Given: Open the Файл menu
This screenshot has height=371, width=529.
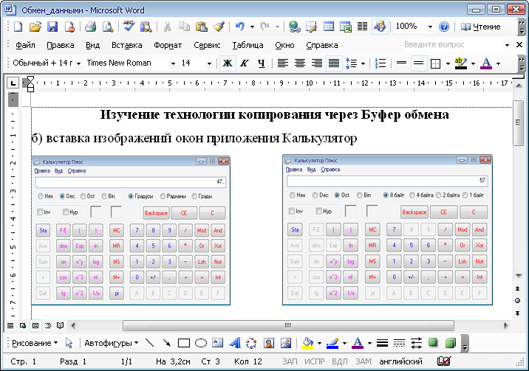Looking at the screenshot, I should pos(25,45).
